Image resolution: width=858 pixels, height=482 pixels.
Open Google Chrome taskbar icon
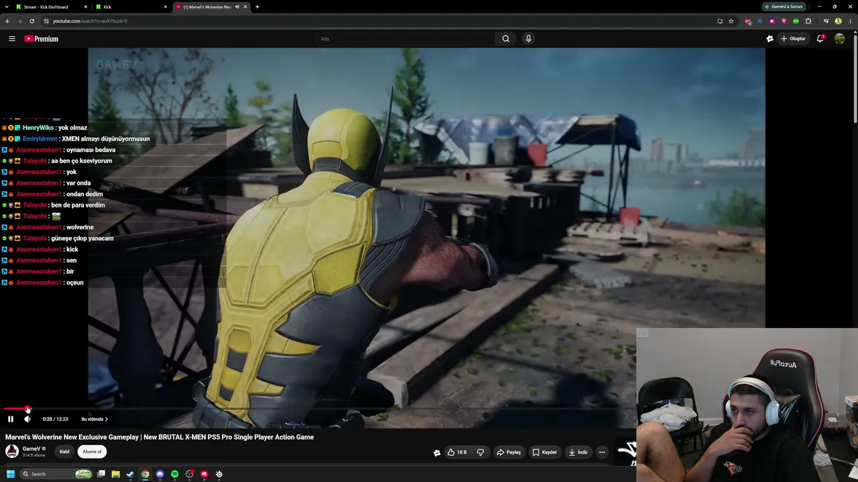[x=145, y=474]
